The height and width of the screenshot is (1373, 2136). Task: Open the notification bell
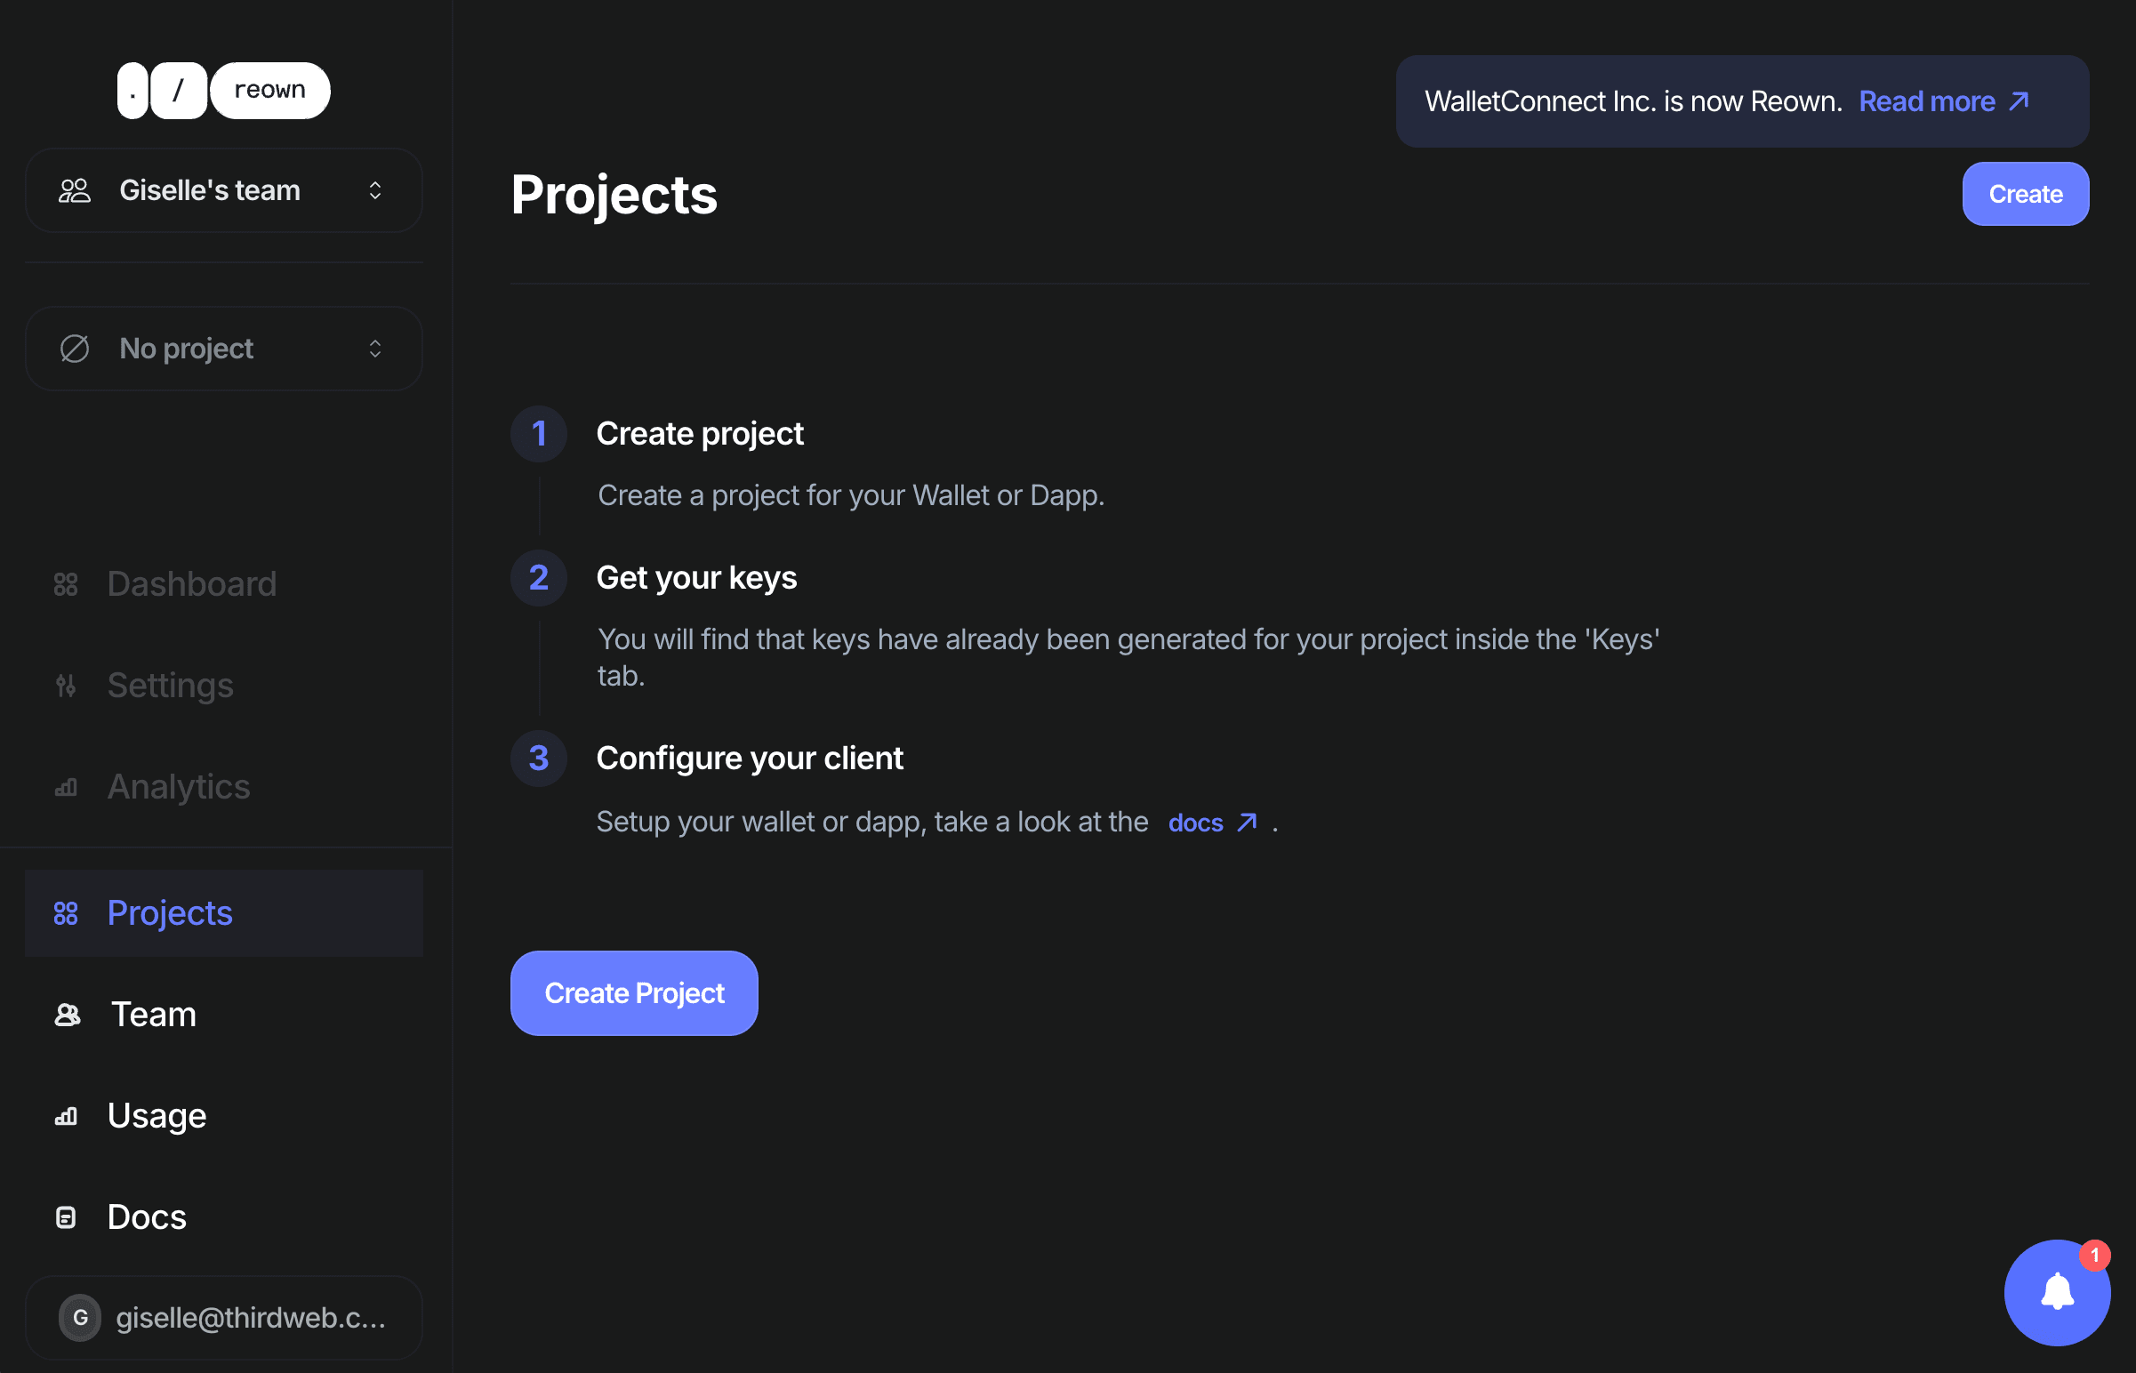[x=2057, y=1291]
